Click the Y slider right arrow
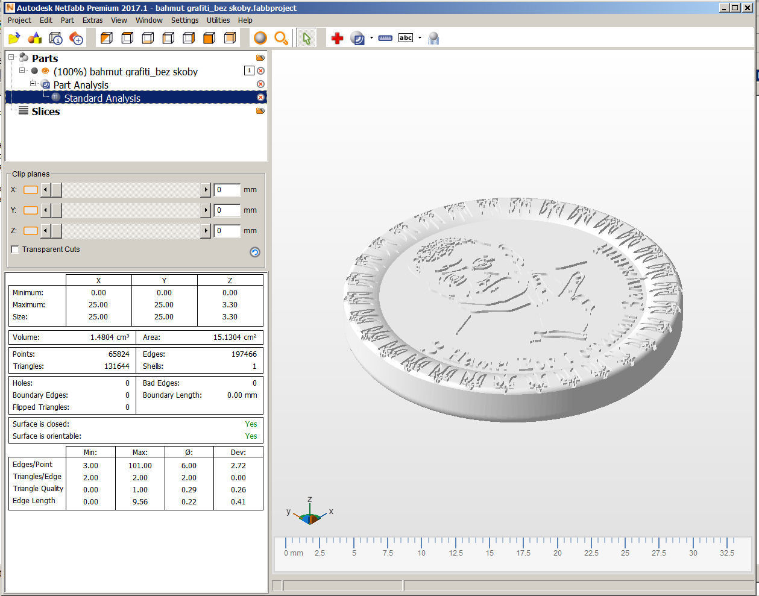Viewport: 759px width, 596px height. click(x=206, y=210)
